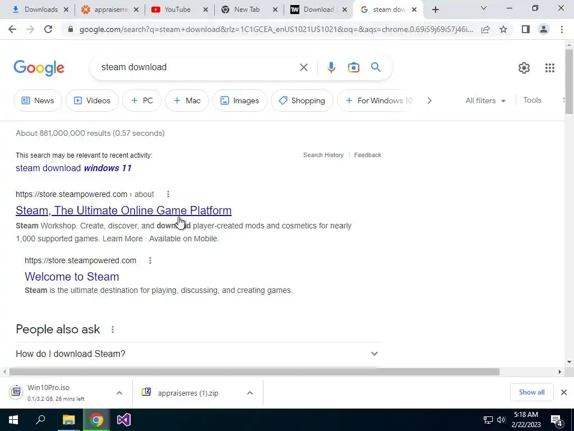Open taskbar search magnifier
This screenshot has width=574, height=431.
coord(40,420)
